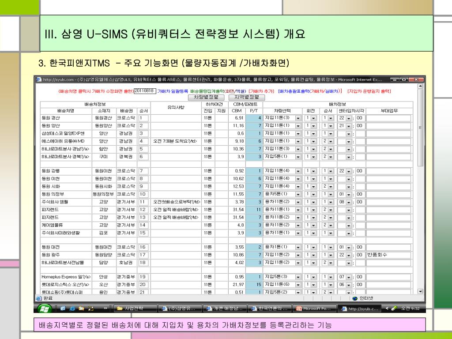
Task: Click the 동원 경산 delivery name
Action: click(x=50, y=118)
